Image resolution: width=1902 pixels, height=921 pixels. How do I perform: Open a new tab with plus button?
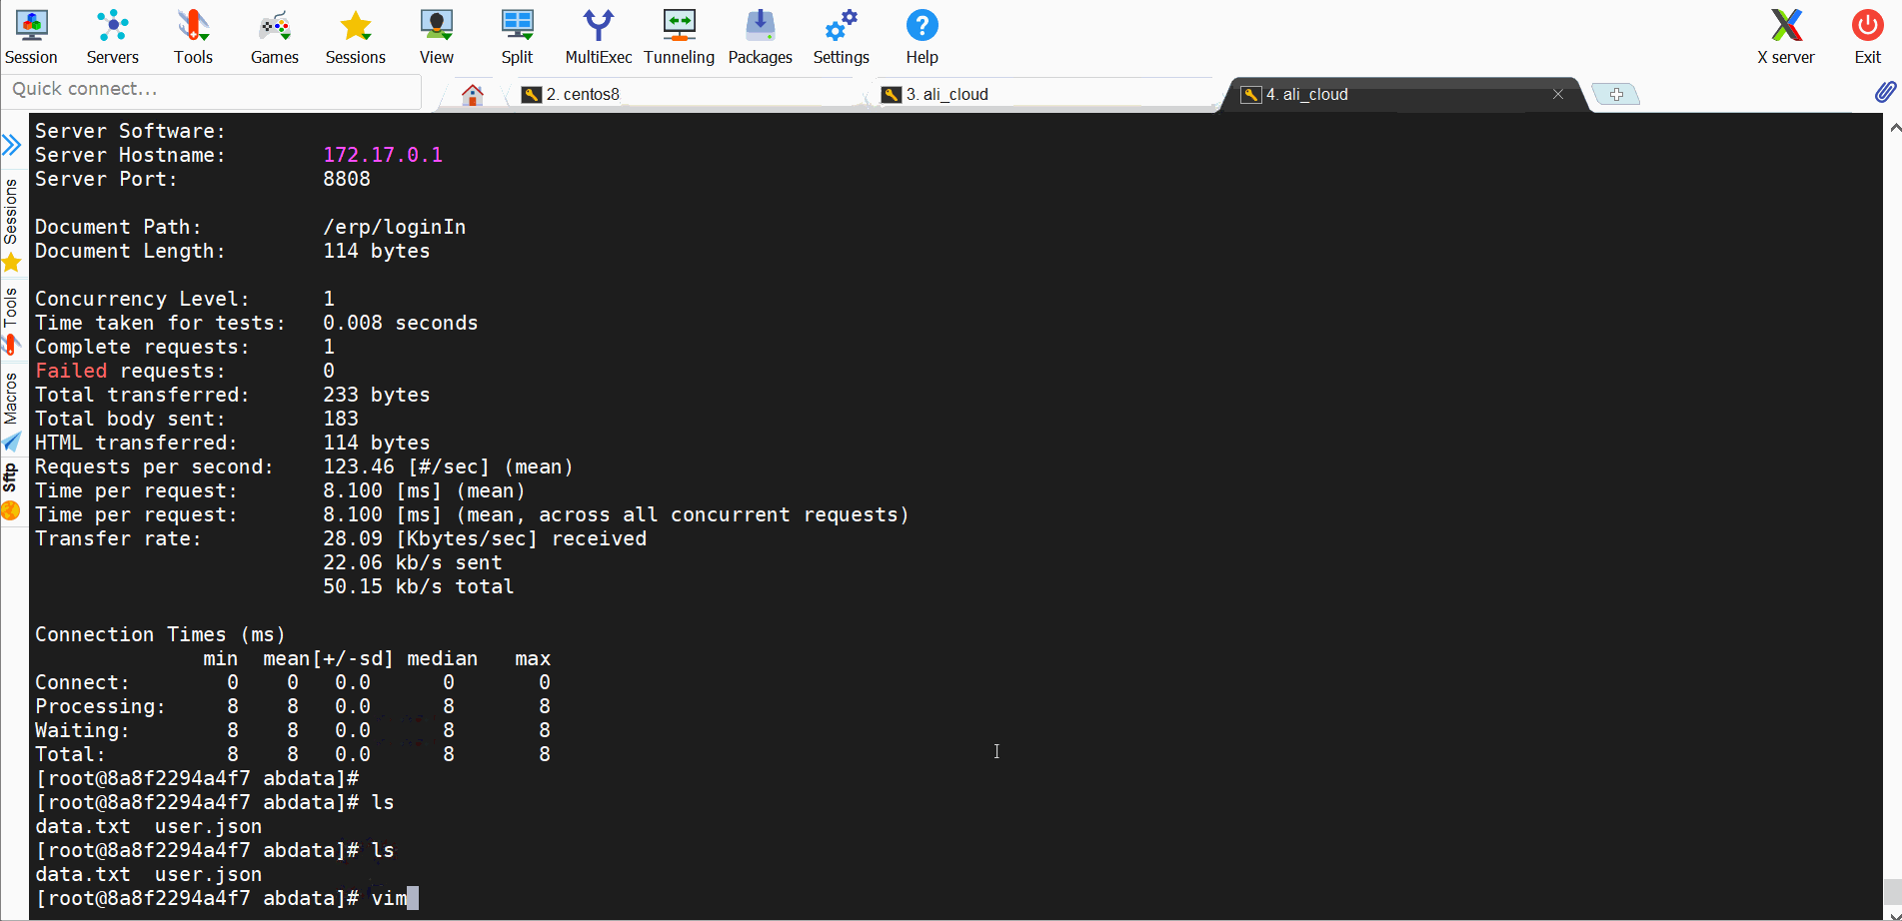click(x=1615, y=94)
